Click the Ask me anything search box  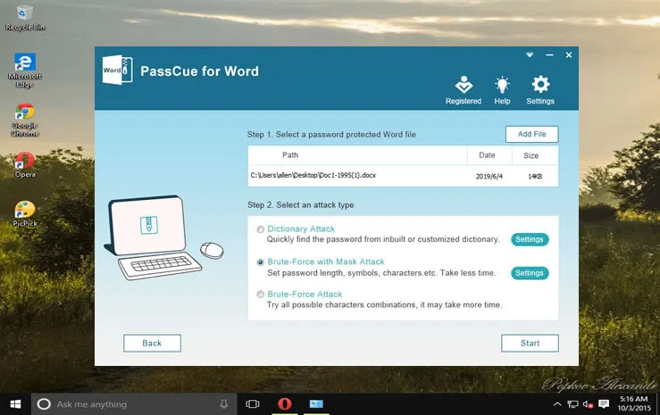point(134,404)
